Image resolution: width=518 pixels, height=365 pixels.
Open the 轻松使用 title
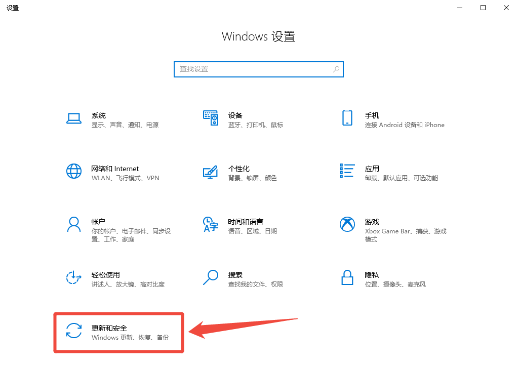pyautogui.click(x=106, y=275)
